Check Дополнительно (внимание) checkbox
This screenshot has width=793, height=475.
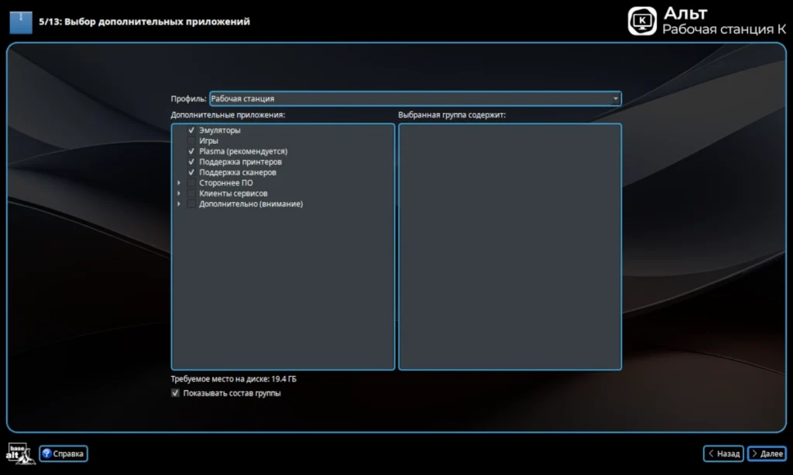(x=191, y=204)
